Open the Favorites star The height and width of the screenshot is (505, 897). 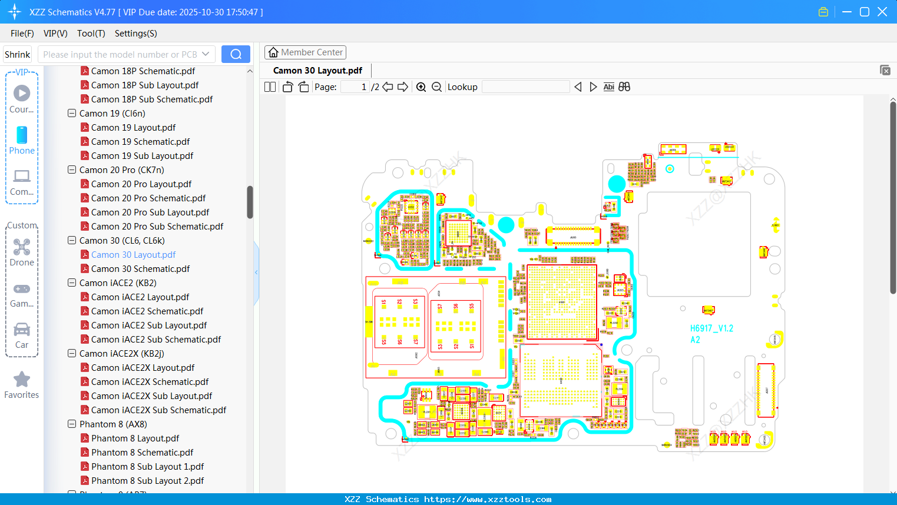click(22, 386)
